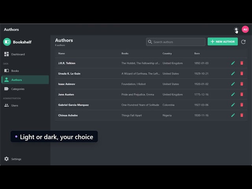252x189 pixels.
Task: Click the Settings gear icon
Action: (x=6, y=159)
